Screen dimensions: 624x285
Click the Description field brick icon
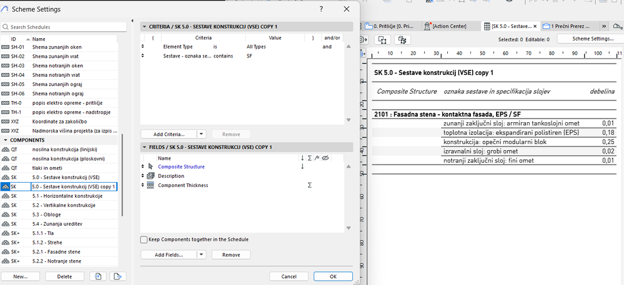click(x=151, y=176)
